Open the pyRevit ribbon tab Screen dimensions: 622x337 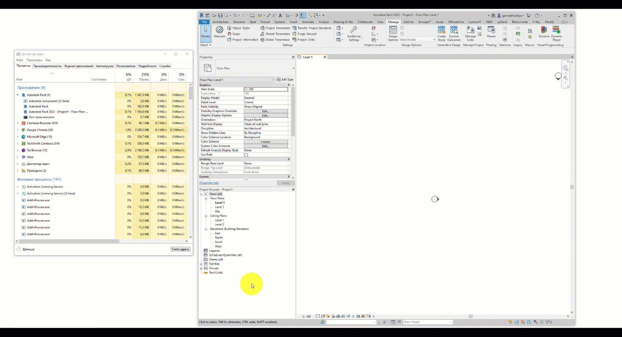pyautogui.click(x=502, y=22)
